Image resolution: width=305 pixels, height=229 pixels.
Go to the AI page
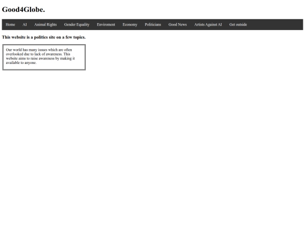coord(24,24)
